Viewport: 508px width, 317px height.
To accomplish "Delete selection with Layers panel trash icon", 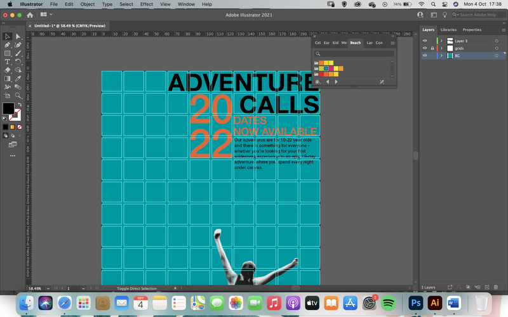I will coord(496,287).
